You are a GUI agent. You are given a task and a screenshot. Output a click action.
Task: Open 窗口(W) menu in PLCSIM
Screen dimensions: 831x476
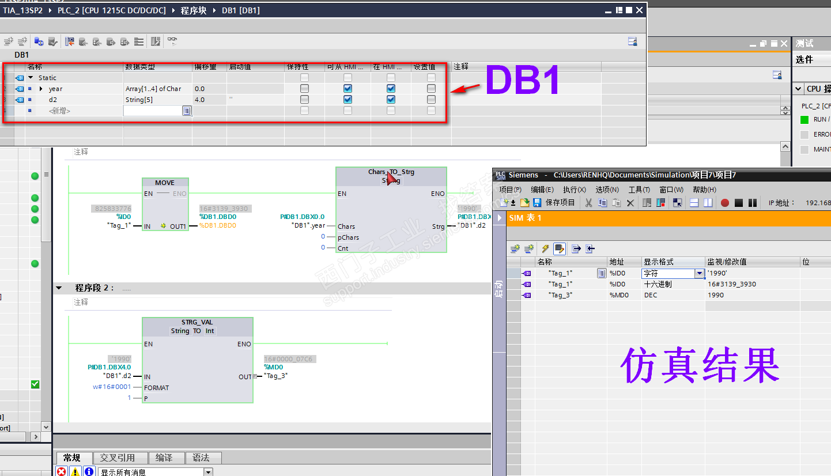(671, 190)
